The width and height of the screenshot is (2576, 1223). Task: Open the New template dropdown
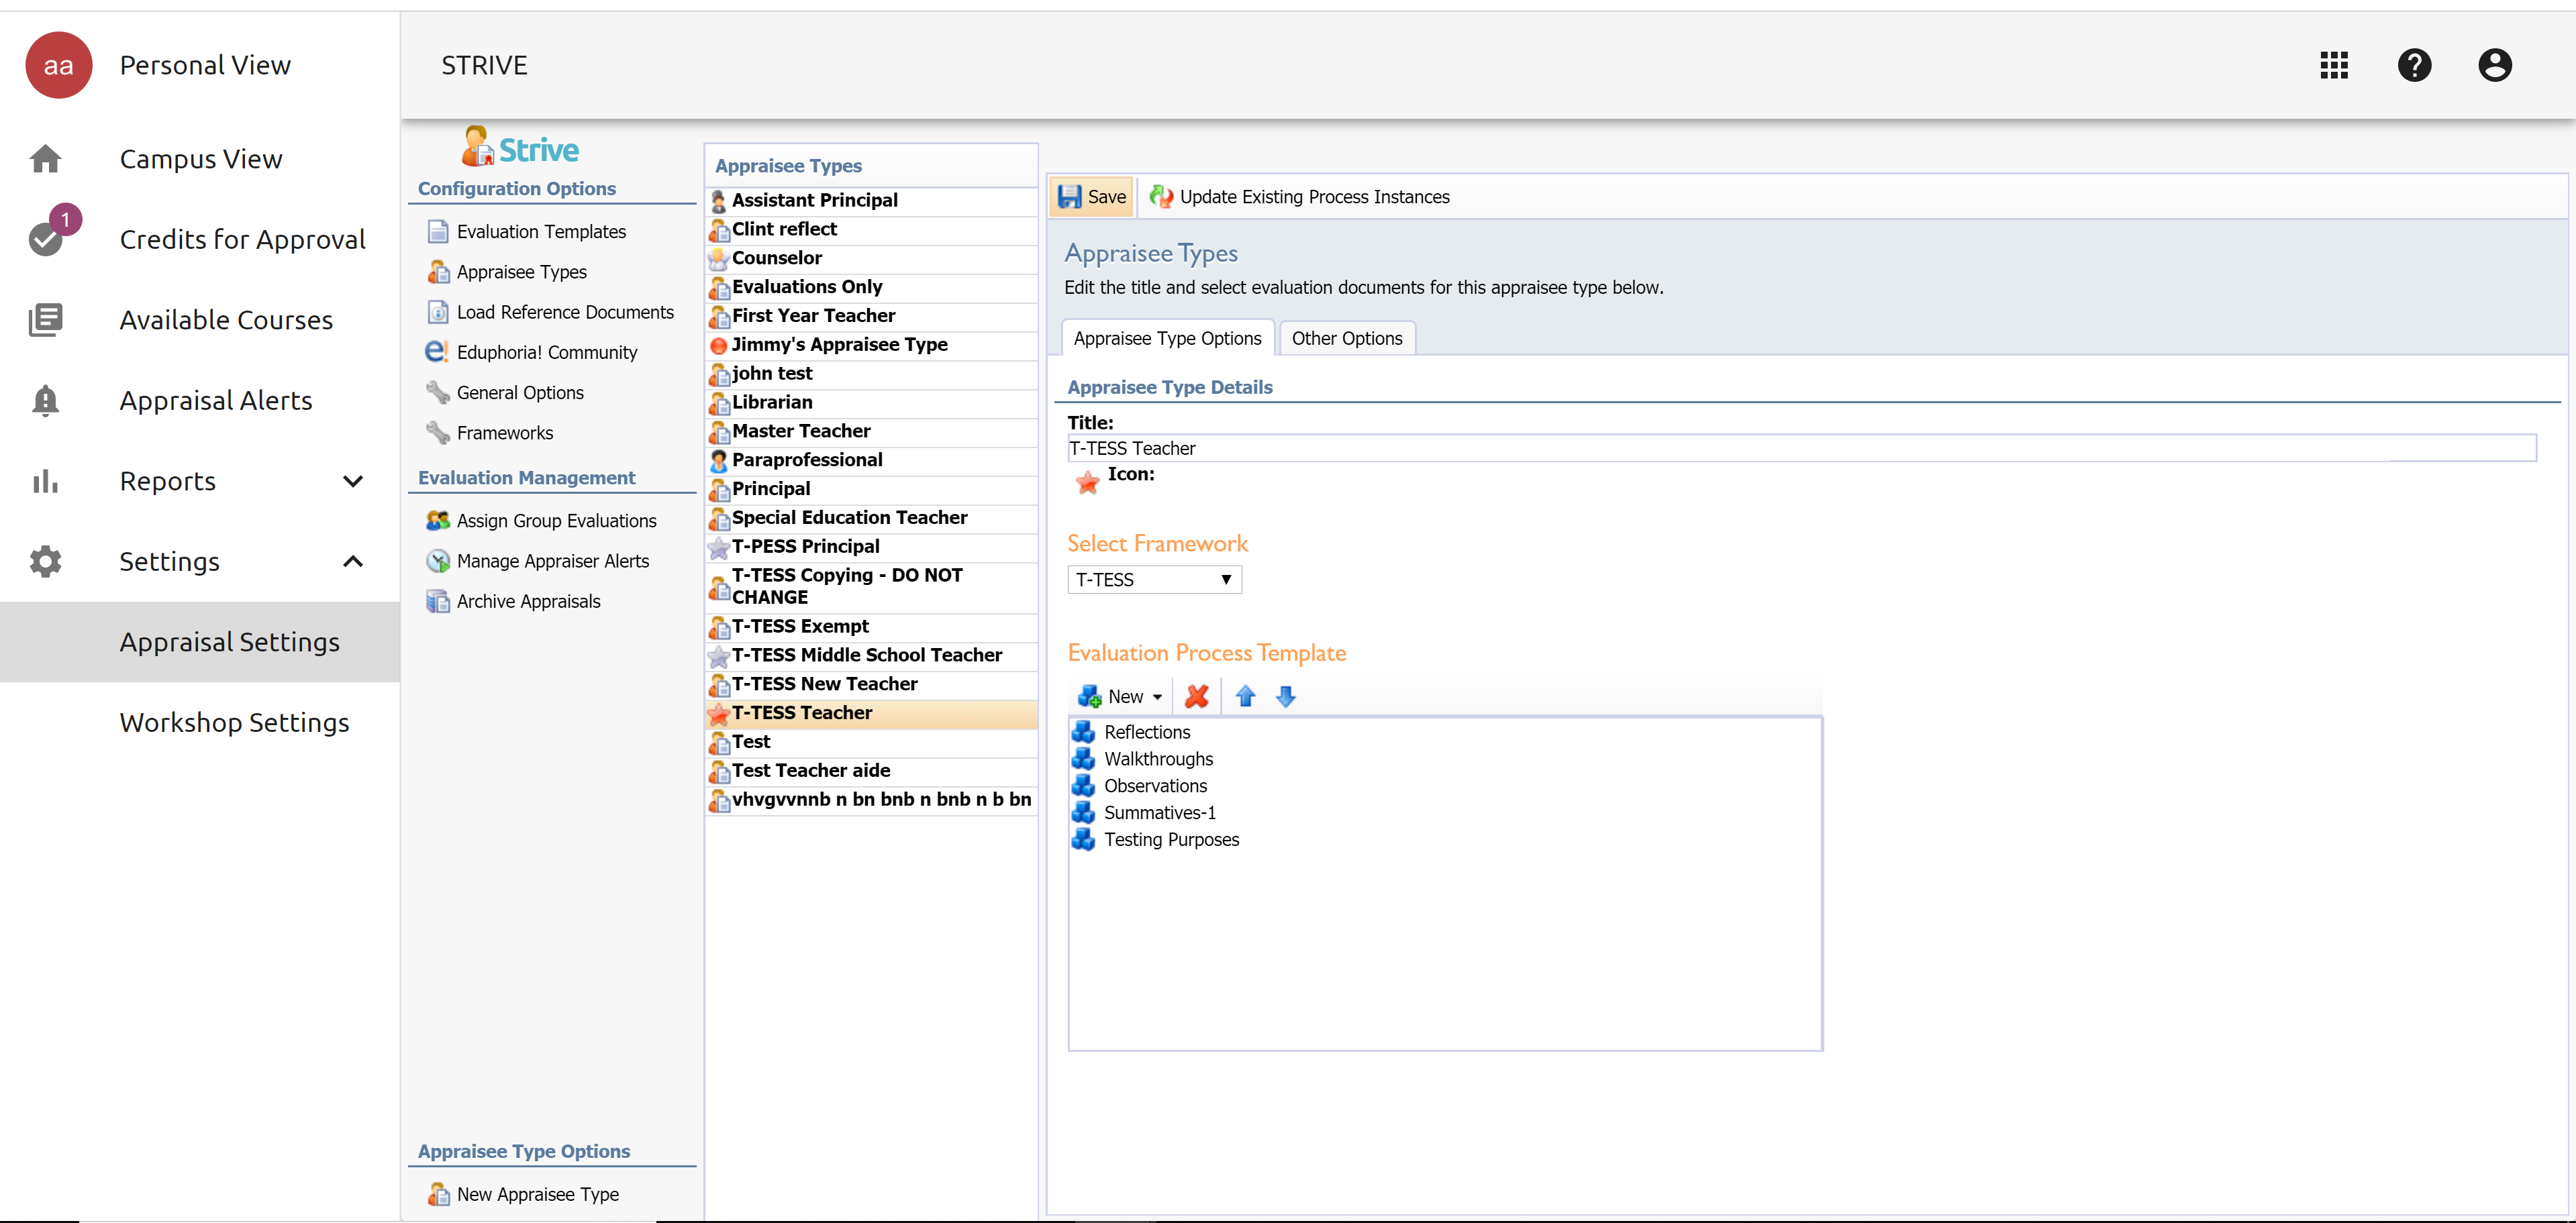click(x=1120, y=696)
